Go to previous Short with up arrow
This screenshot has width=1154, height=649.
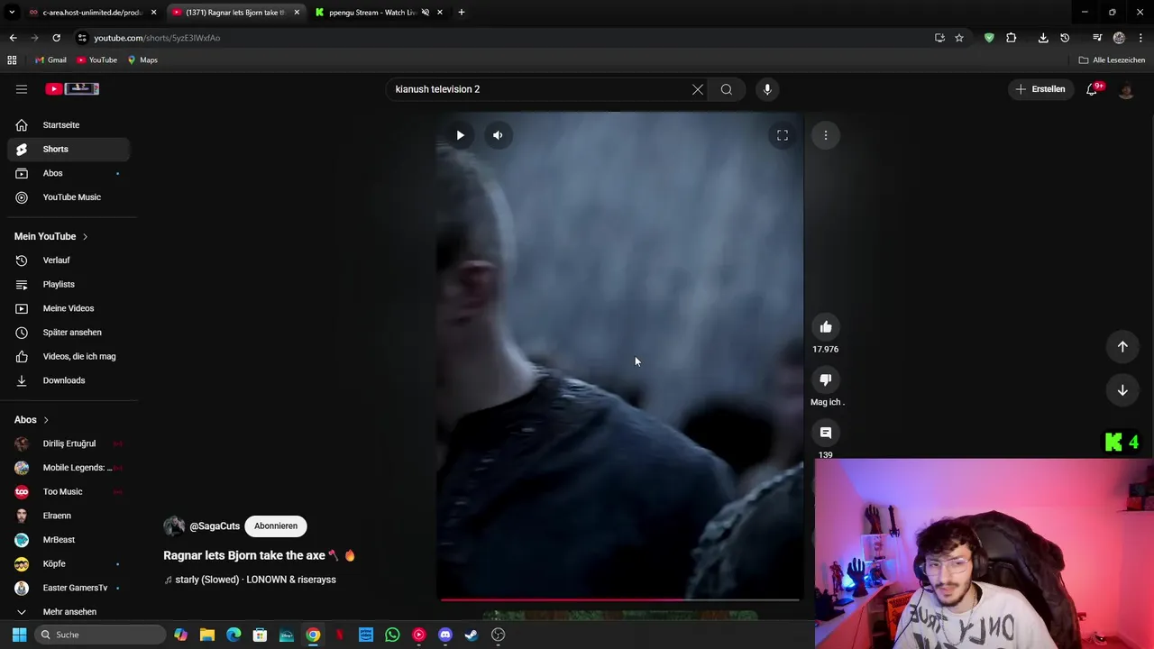click(x=1122, y=347)
